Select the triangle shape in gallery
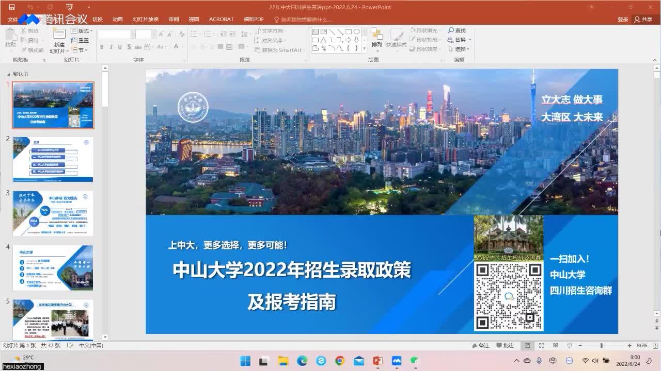Image resolution: width=661 pixels, height=371 pixels. (x=323, y=40)
